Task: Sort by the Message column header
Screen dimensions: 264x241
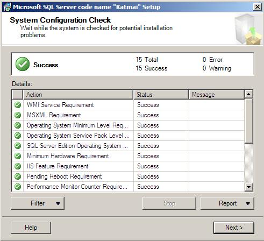Action: tap(217, 95)
